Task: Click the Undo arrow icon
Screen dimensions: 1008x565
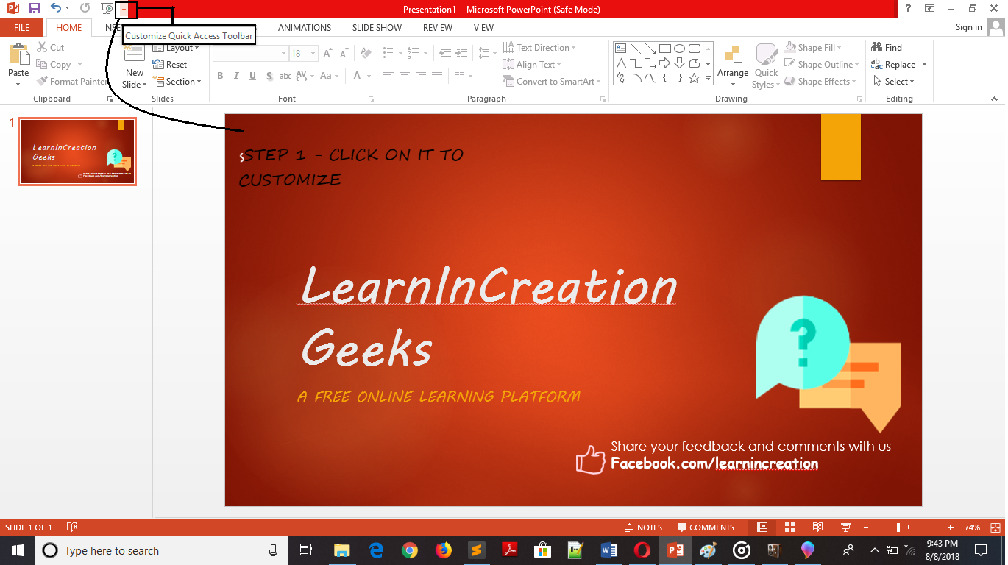Action: pos(56,8)
